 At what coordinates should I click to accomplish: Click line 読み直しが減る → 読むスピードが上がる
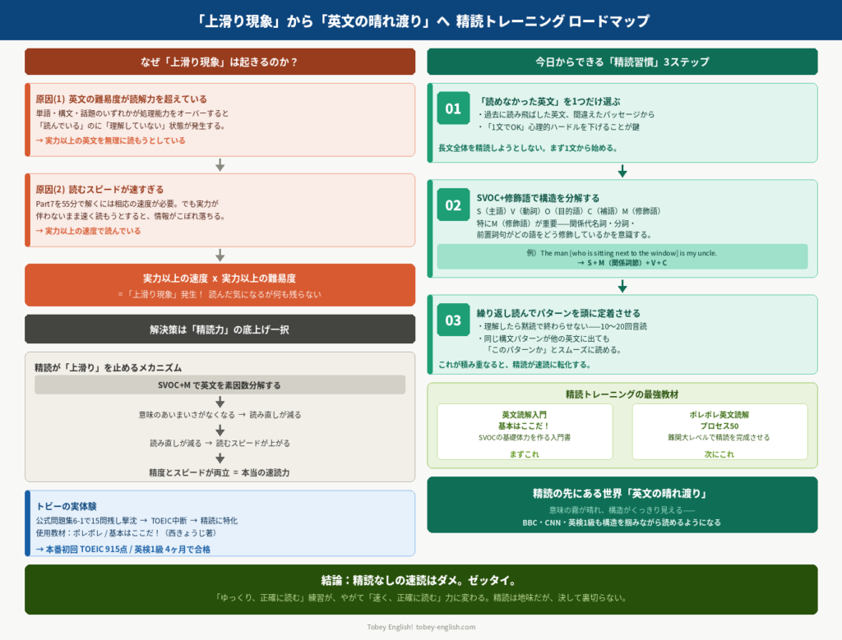tap(220, 443)
